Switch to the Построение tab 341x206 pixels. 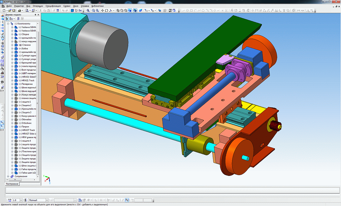(12, 184)
